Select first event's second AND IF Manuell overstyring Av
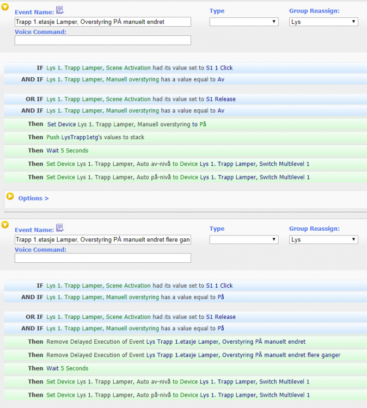Image resolution: width=367 pixels, height=408 pixels. pos(186,110)
